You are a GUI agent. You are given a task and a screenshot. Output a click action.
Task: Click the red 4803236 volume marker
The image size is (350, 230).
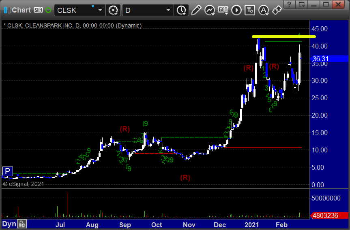(329, 215)
